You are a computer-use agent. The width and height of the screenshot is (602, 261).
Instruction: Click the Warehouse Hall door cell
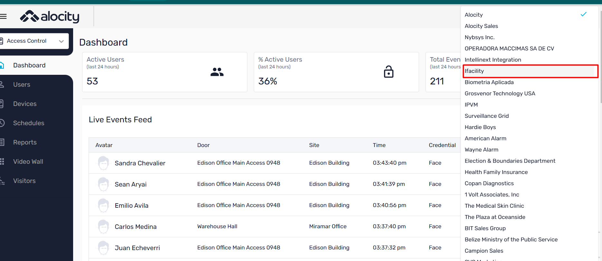click(217, 226)
